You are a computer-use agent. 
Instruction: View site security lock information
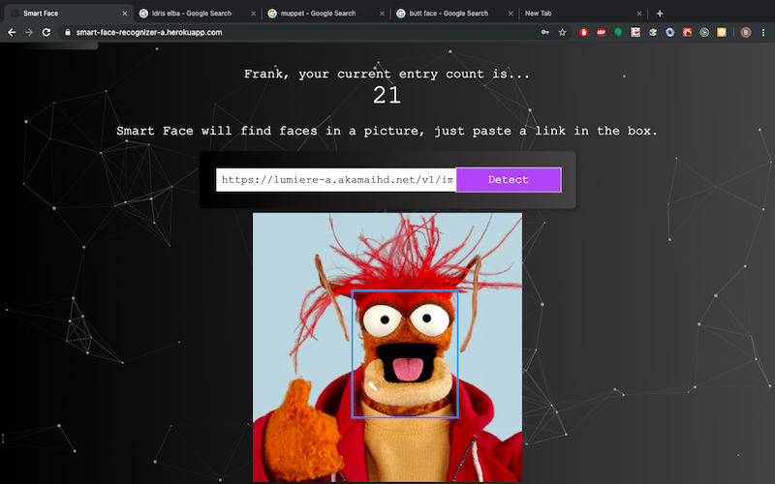[x=68, y=33]
